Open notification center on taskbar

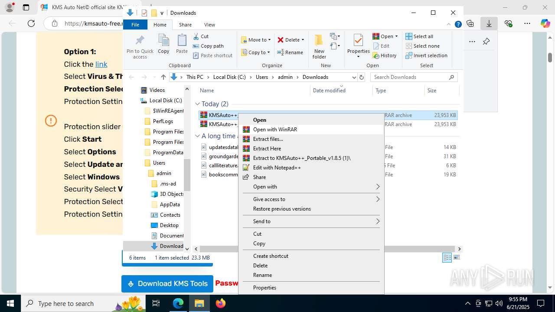pyautogui.click(x=541, y=303)
